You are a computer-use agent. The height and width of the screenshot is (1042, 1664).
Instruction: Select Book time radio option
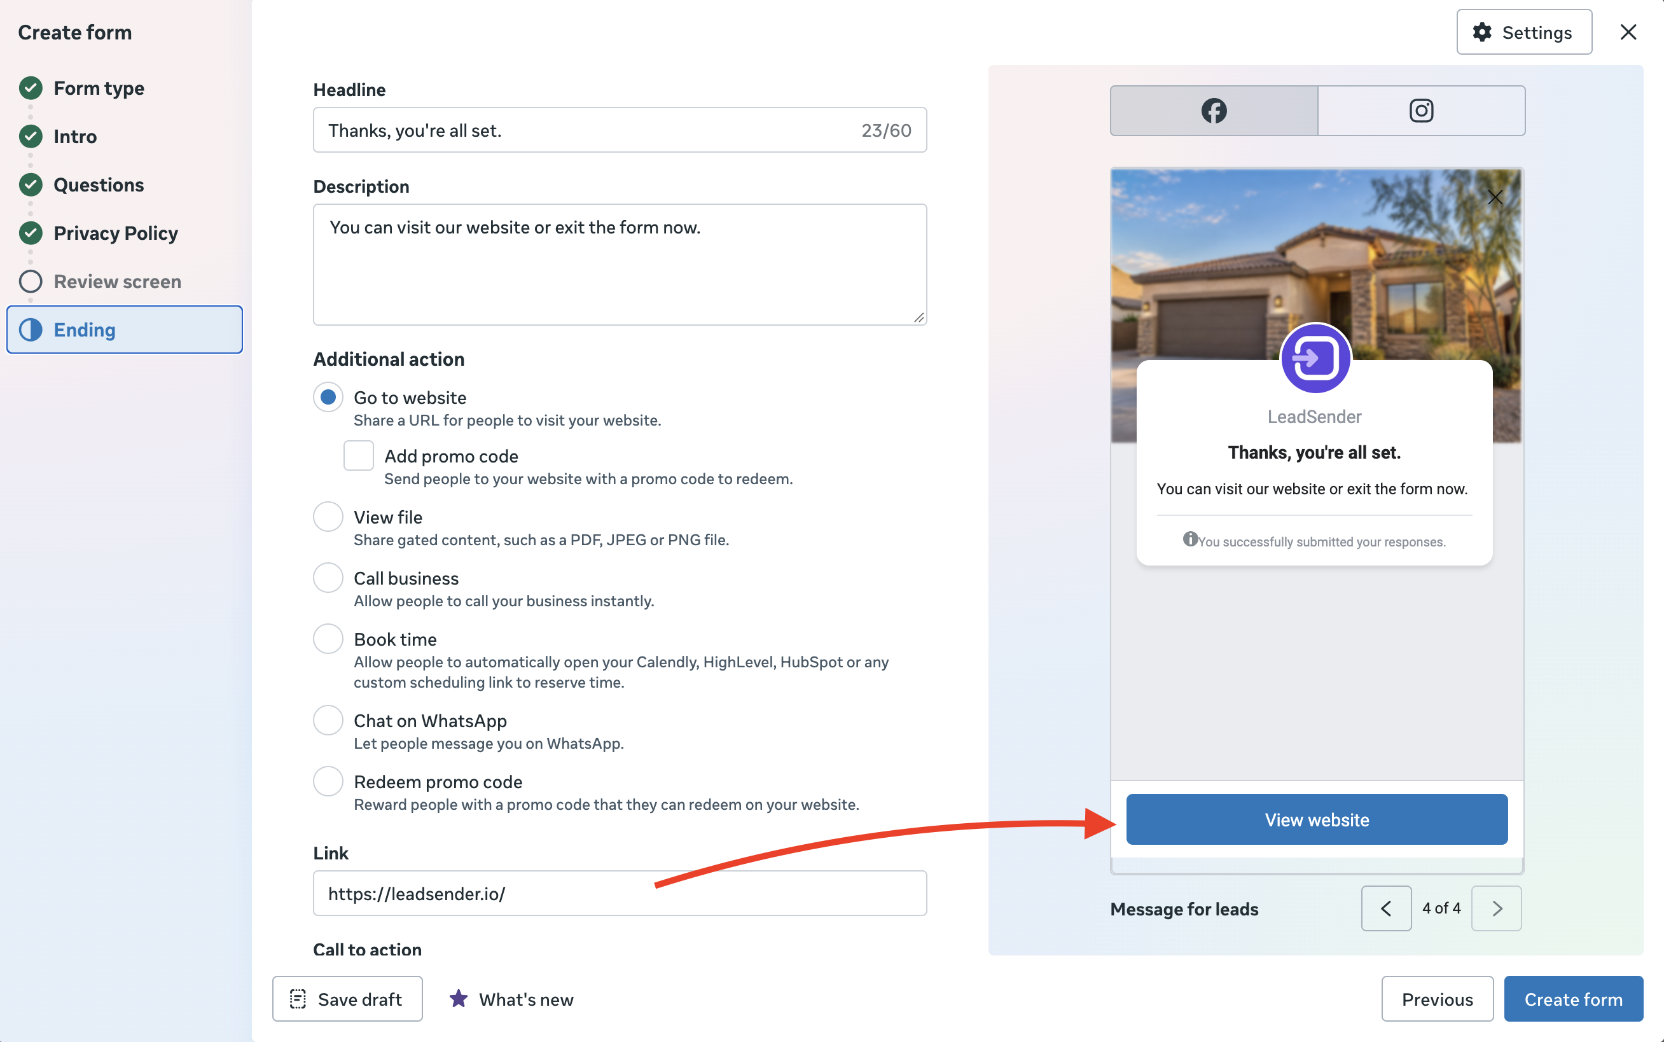328,639
